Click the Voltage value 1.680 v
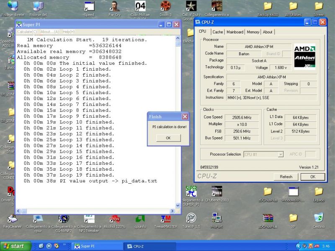Viewport: 335px width, 251px height. (x=281, y=68)
